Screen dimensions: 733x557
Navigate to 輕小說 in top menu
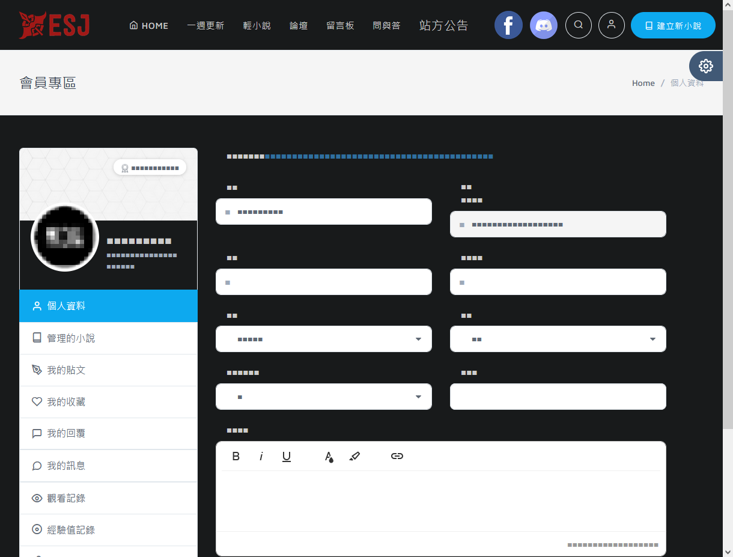257,26
